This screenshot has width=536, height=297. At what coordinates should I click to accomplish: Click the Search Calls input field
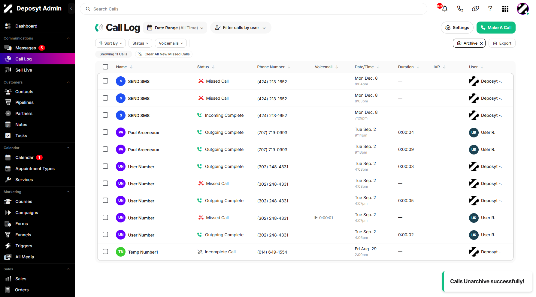[x=253, y=9]
